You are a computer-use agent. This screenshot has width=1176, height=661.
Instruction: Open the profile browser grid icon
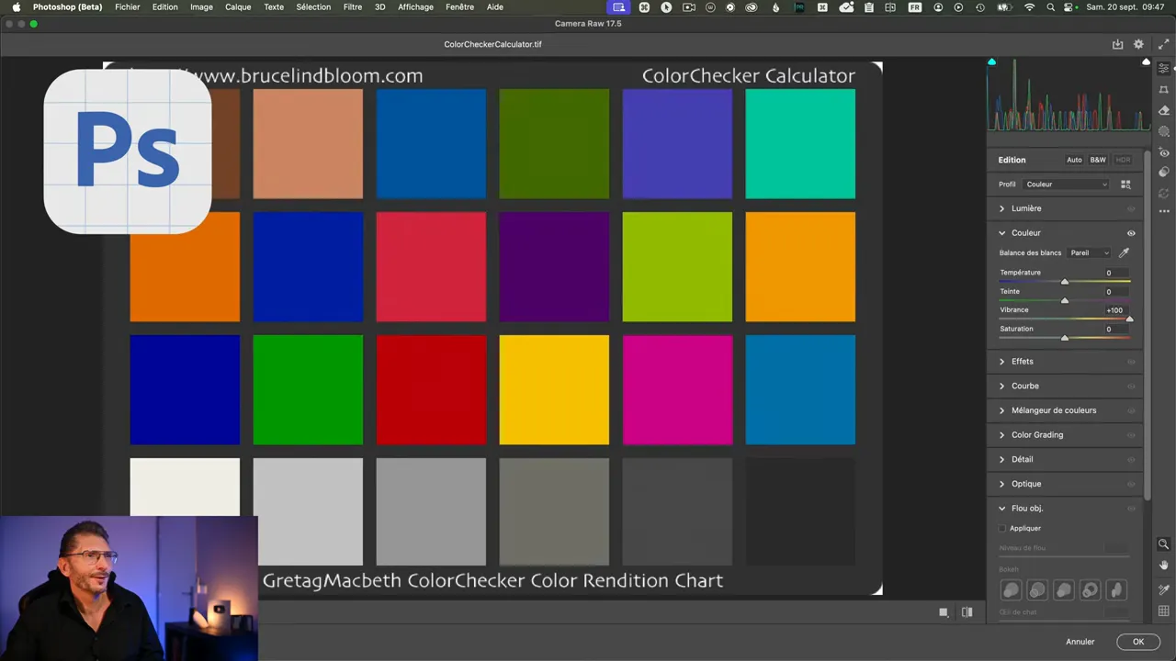pos(1125,185)
